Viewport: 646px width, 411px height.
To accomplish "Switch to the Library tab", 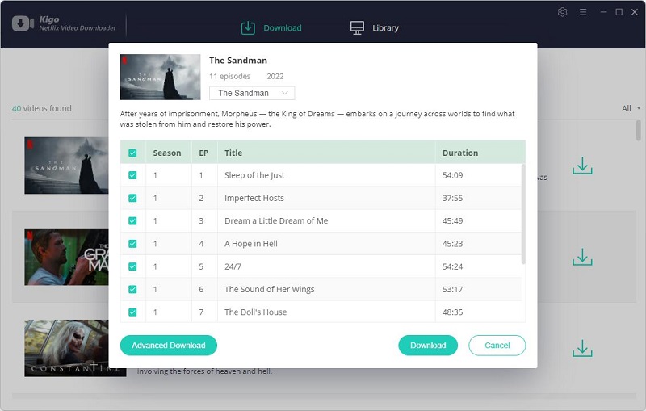I will [375, 28].
